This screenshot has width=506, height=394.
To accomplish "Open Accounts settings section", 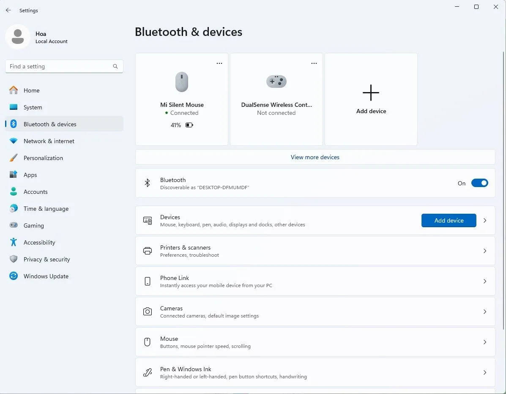I will tap(64, 192).
